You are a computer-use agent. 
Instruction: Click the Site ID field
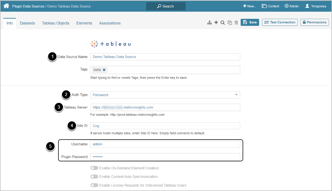165,126
